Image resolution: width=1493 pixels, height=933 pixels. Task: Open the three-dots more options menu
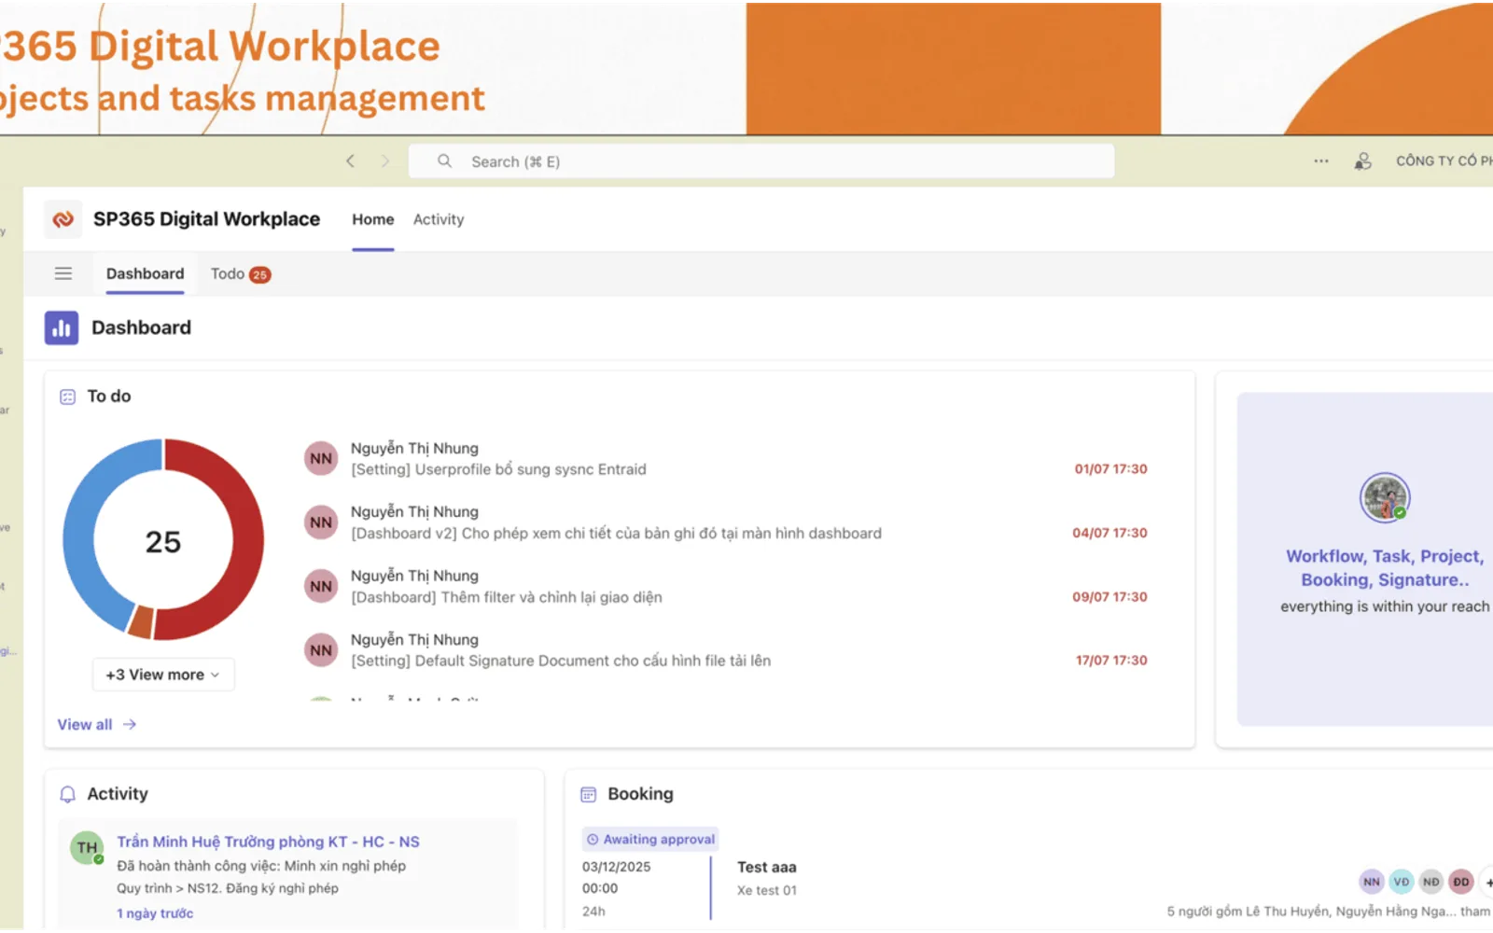pos(1321,161)
